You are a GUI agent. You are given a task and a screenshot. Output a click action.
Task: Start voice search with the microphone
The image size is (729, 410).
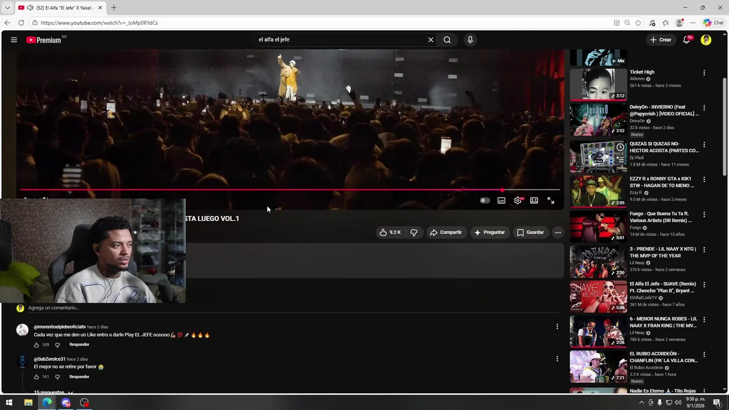pyautogui.click(x=470, y=40)
